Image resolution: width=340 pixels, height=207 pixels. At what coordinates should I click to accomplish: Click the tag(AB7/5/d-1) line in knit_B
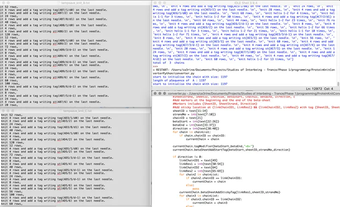[x=54, y=96]
